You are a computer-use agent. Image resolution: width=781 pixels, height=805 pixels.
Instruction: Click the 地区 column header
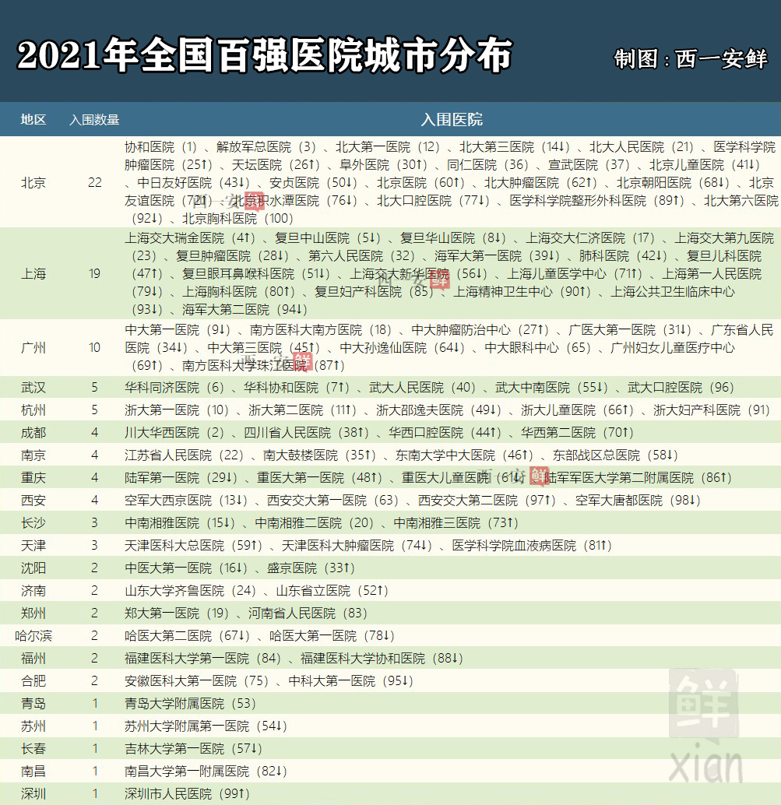tap(32, 120)
